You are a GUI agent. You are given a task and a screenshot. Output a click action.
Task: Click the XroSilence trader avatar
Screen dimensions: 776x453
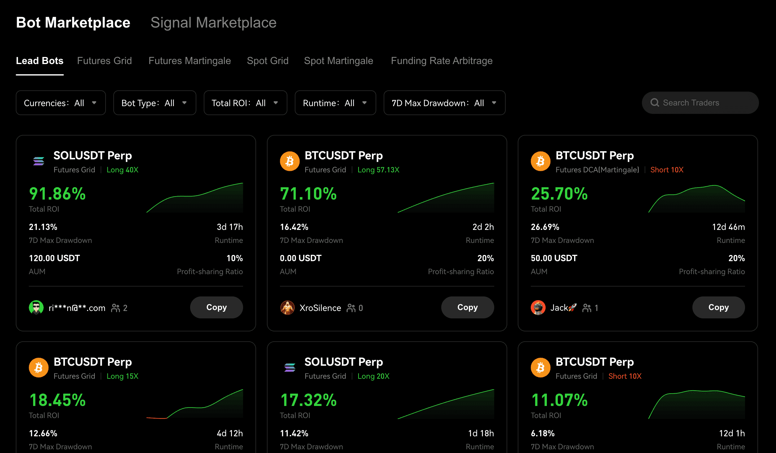[x=287, y=308]
